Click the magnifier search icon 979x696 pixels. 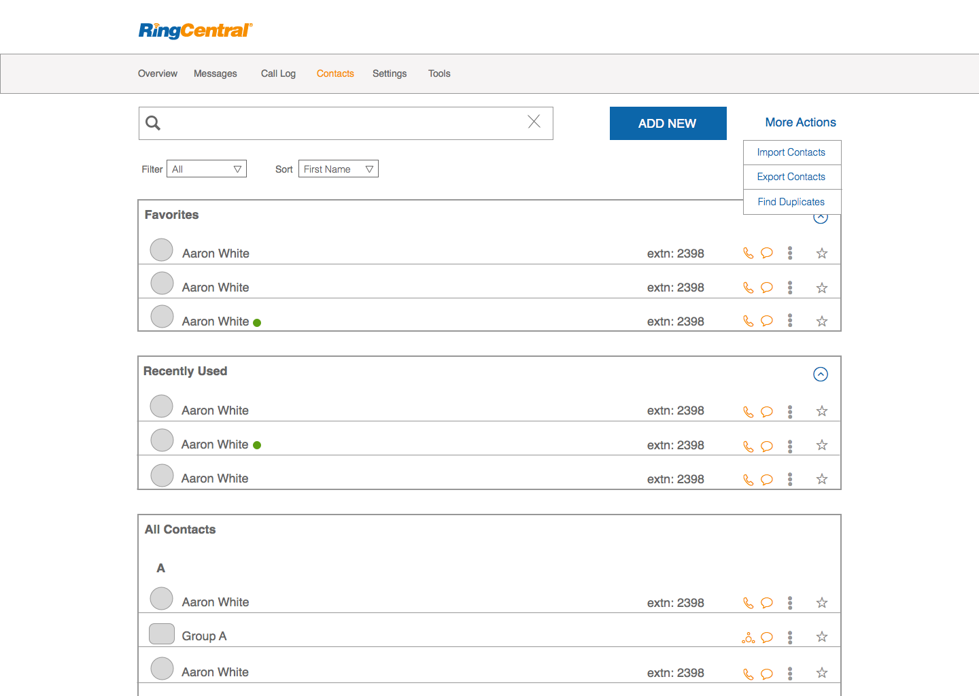point(153,123)
